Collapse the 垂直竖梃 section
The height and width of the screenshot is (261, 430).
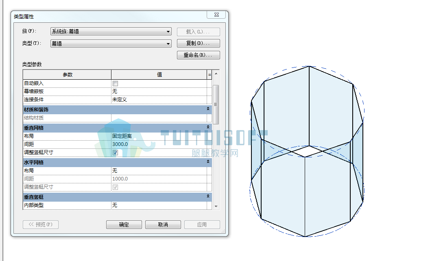point(208,196)
